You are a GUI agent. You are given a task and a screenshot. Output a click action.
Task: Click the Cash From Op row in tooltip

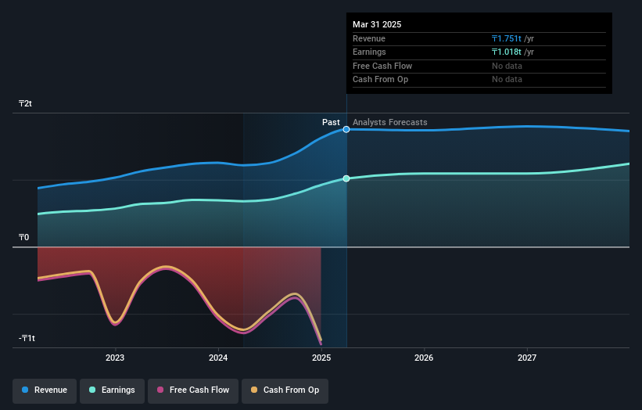coord(479,80)
